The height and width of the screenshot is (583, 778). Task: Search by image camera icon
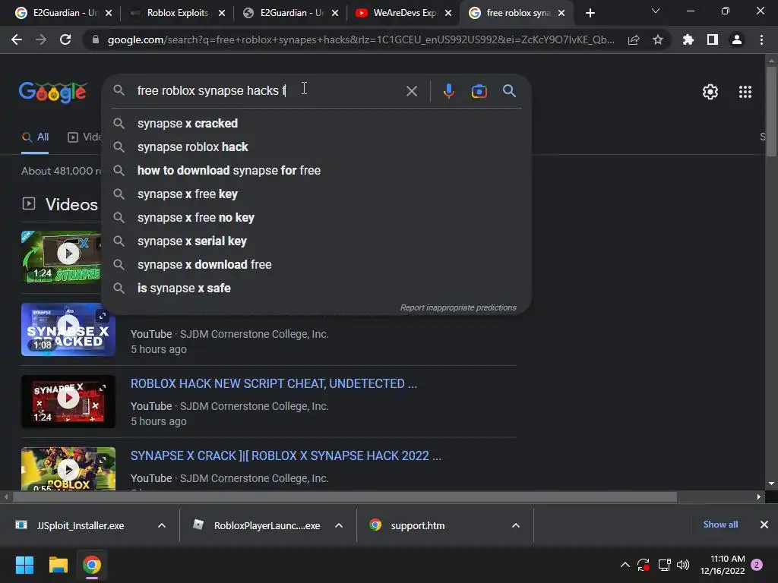point(479,91)
